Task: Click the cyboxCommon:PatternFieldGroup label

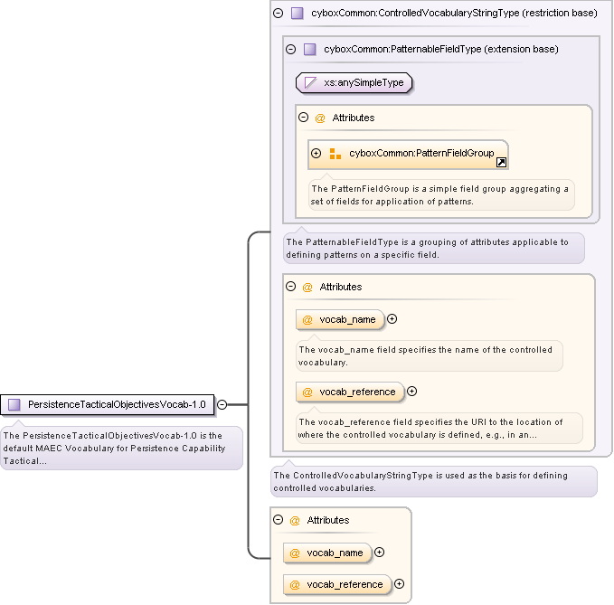Action: click(x=421, y=154)
